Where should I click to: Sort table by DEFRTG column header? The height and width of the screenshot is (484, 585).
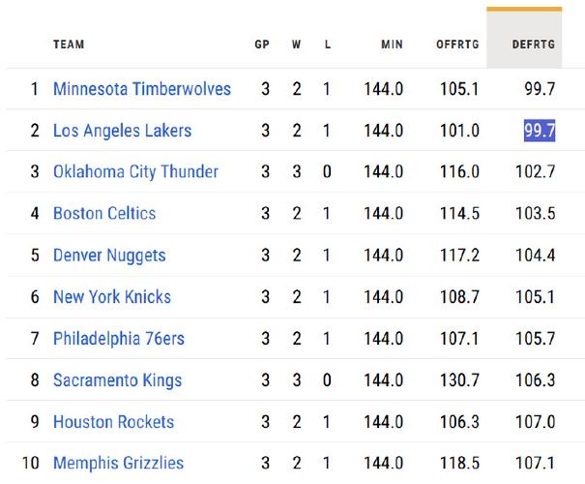tap(534, 45)
